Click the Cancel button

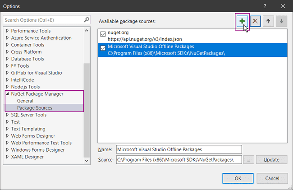273,178
